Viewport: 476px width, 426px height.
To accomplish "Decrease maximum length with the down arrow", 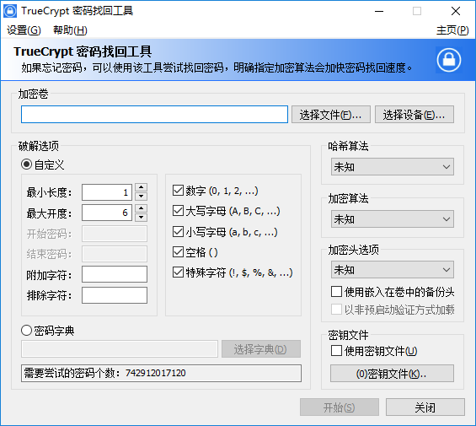I will click(x=142, y=218).
